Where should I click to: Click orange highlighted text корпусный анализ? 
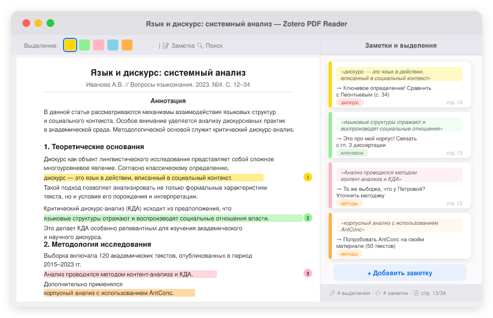pyautogui.click(x=119, y=293)
